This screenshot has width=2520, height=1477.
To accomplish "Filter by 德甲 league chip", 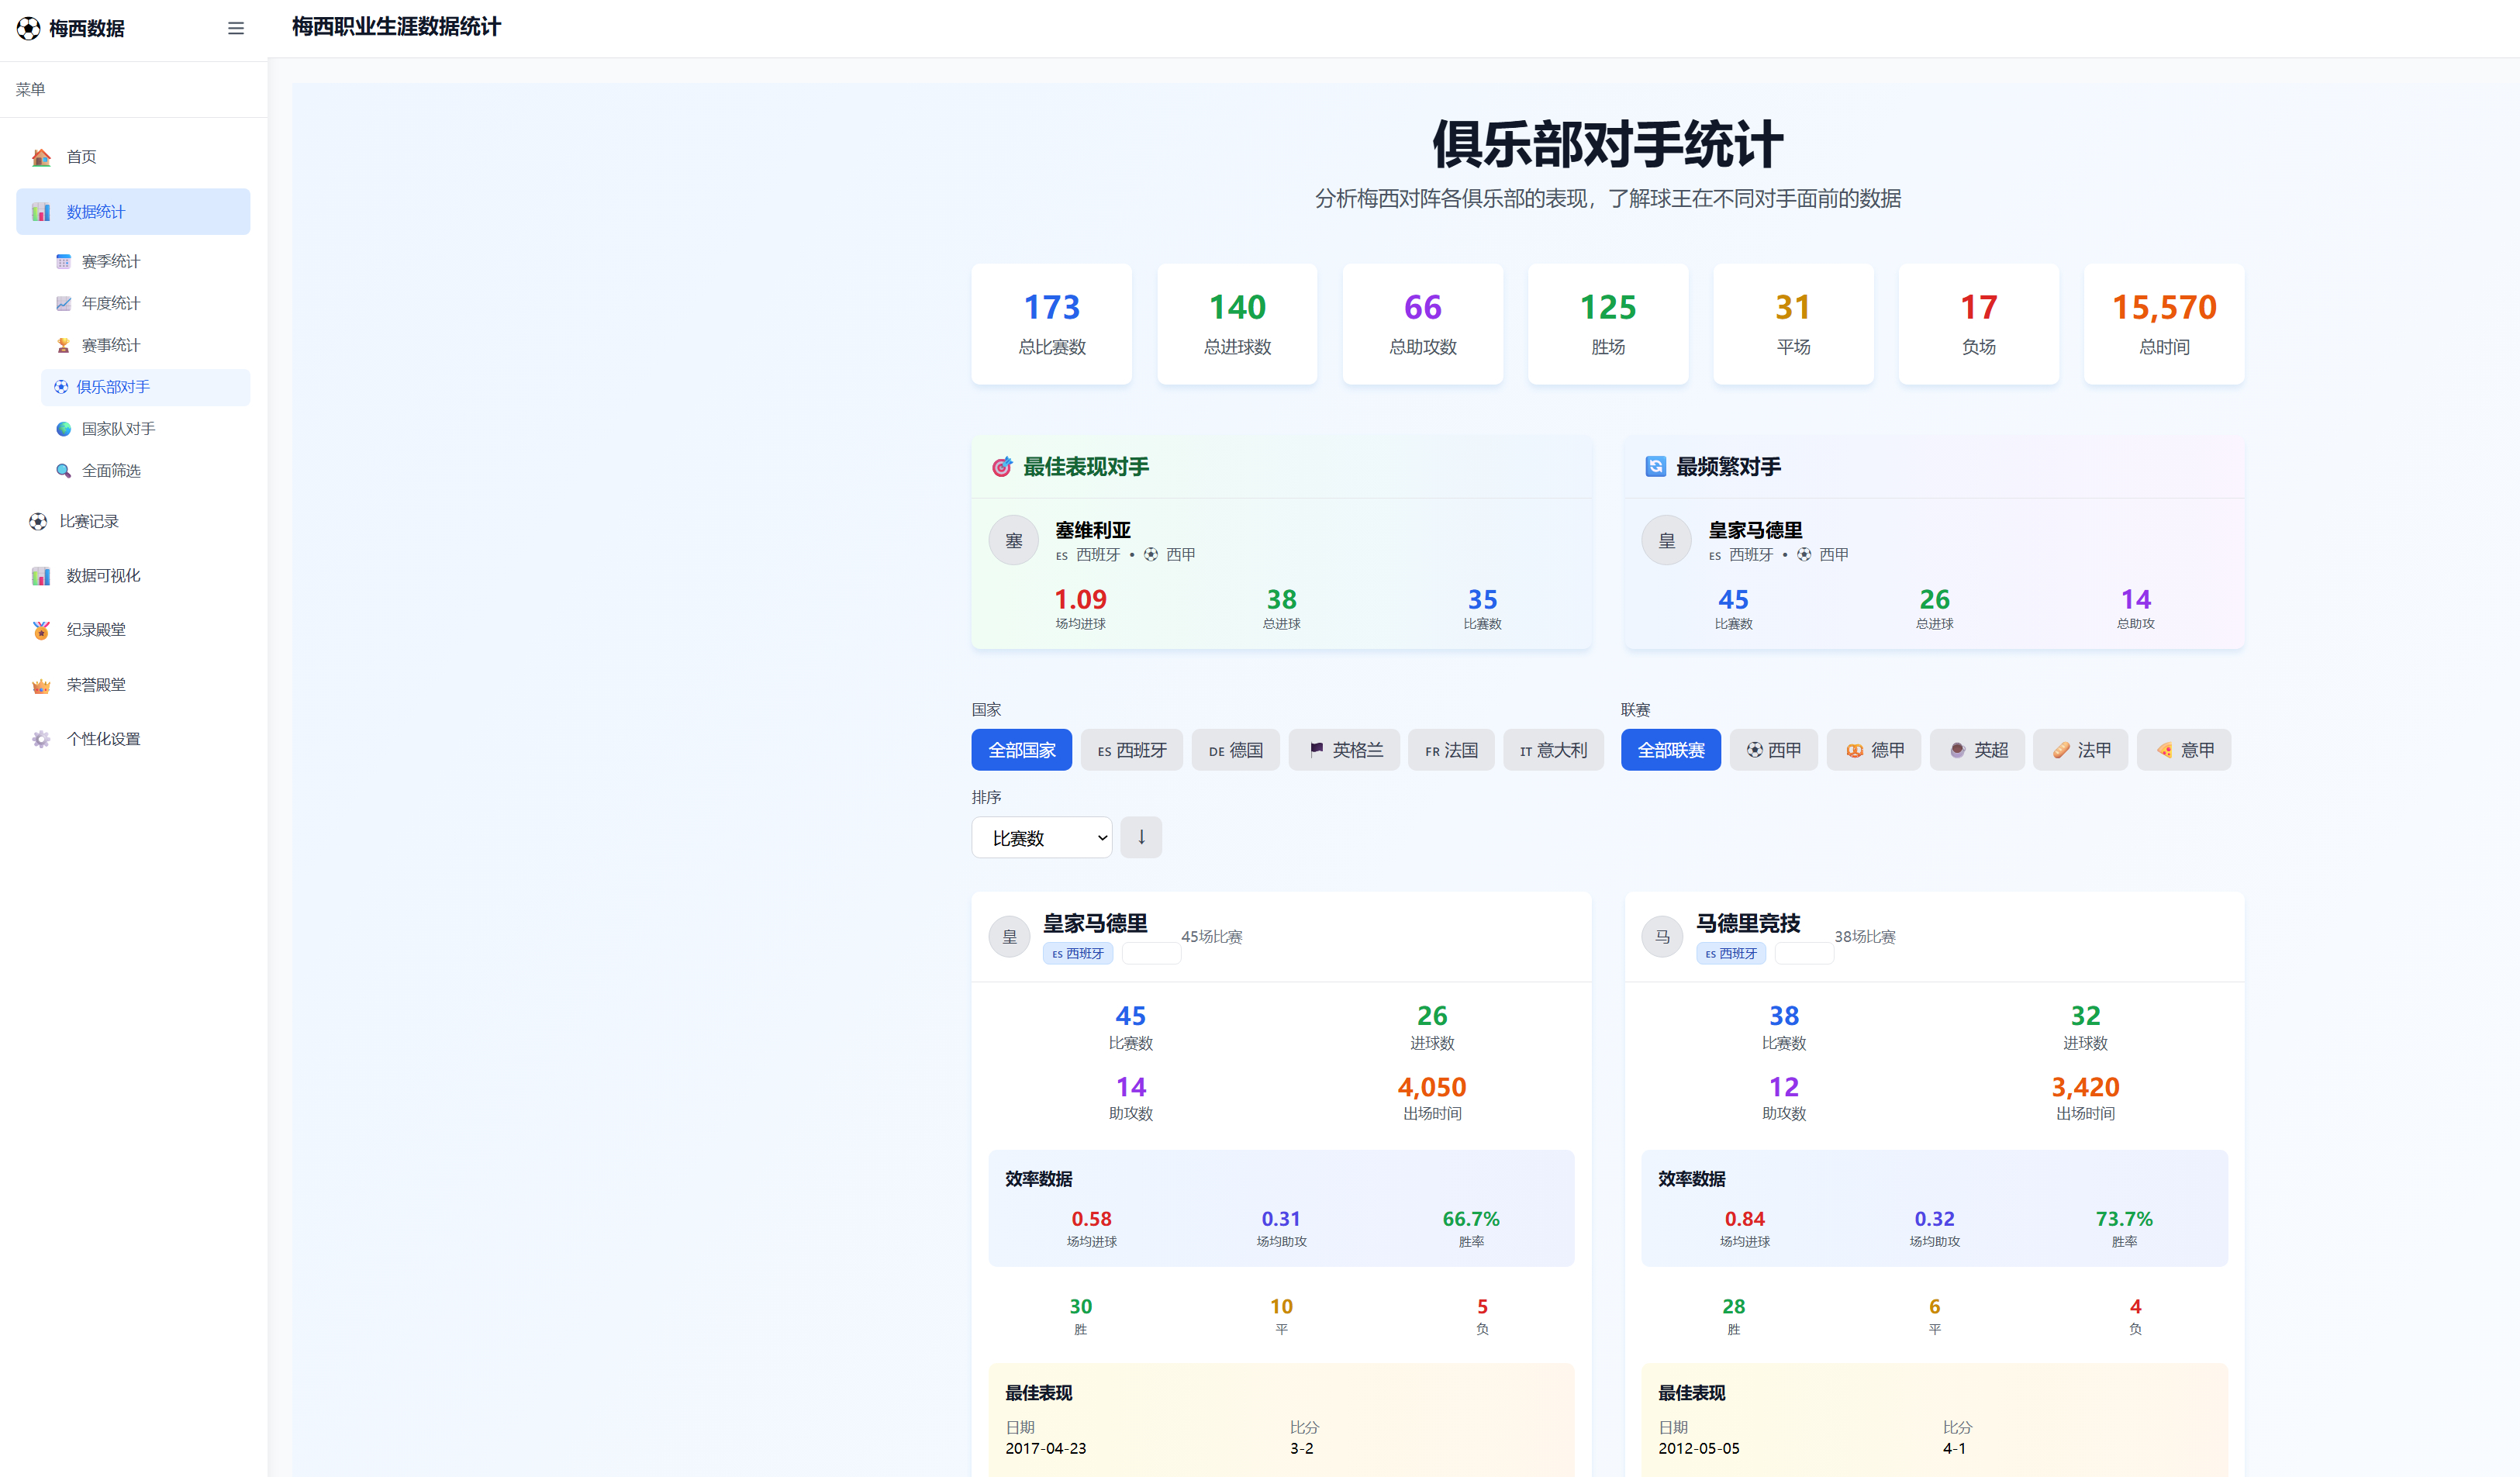I will 1873,750.
